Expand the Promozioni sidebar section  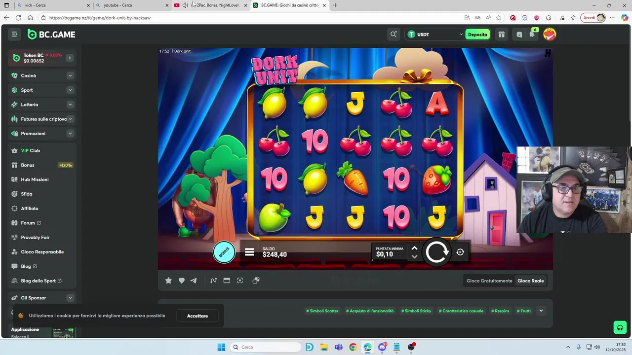coord(70,134)
